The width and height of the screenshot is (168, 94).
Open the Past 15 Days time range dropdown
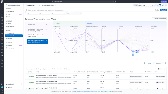[x=145, y=5]
